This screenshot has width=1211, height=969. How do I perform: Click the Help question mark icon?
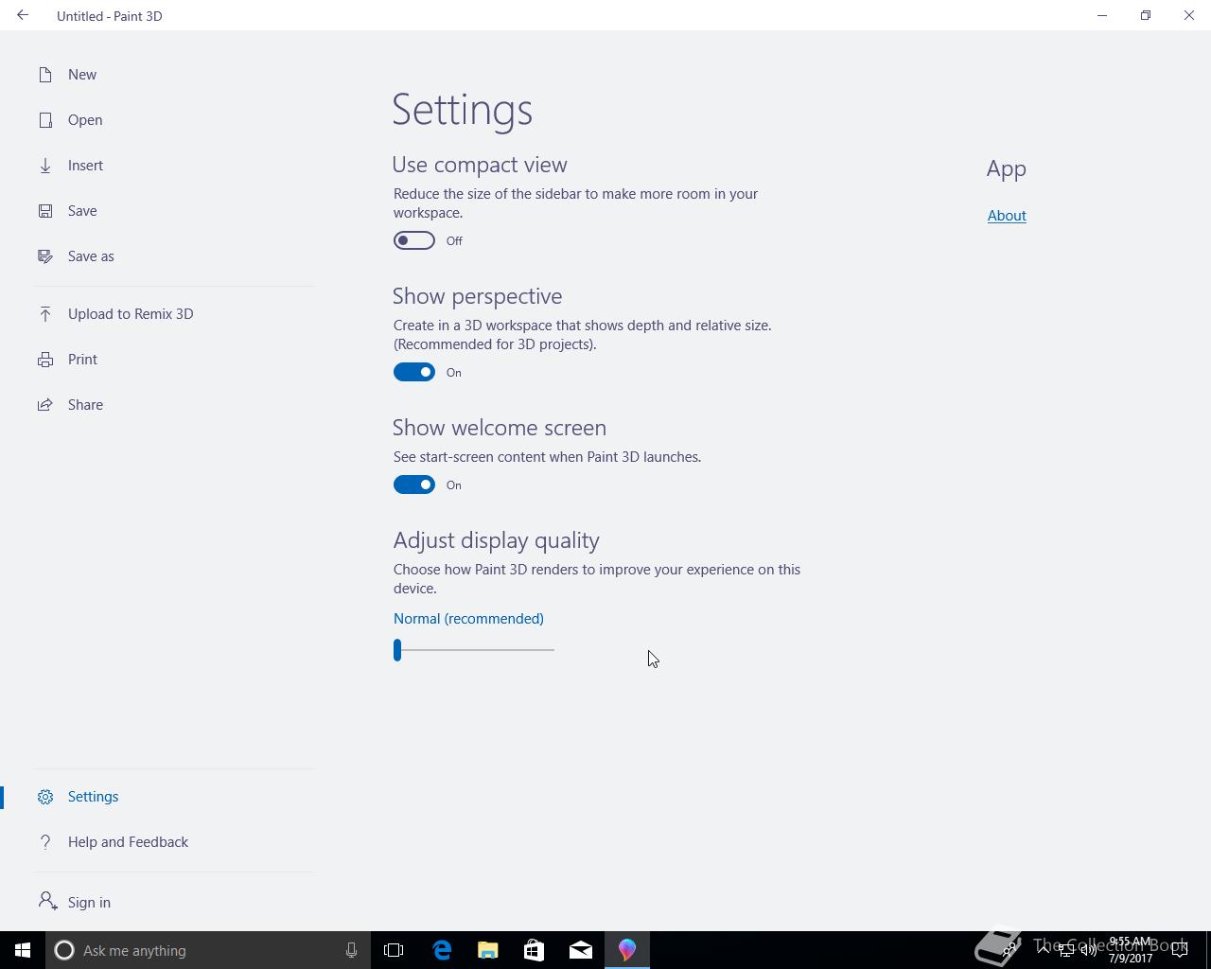click(x=45, y=842)
